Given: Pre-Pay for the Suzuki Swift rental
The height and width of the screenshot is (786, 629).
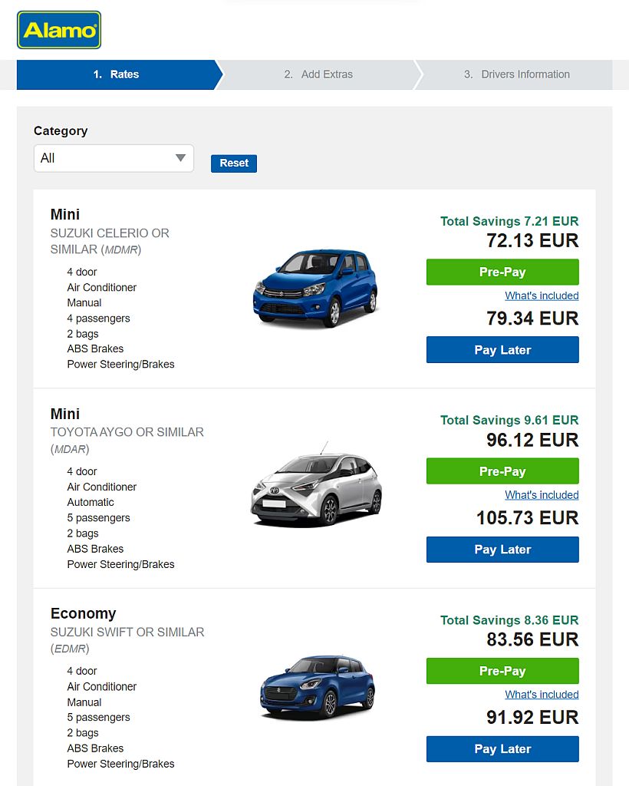Looking at the screenshot, I should pos(502,670).
